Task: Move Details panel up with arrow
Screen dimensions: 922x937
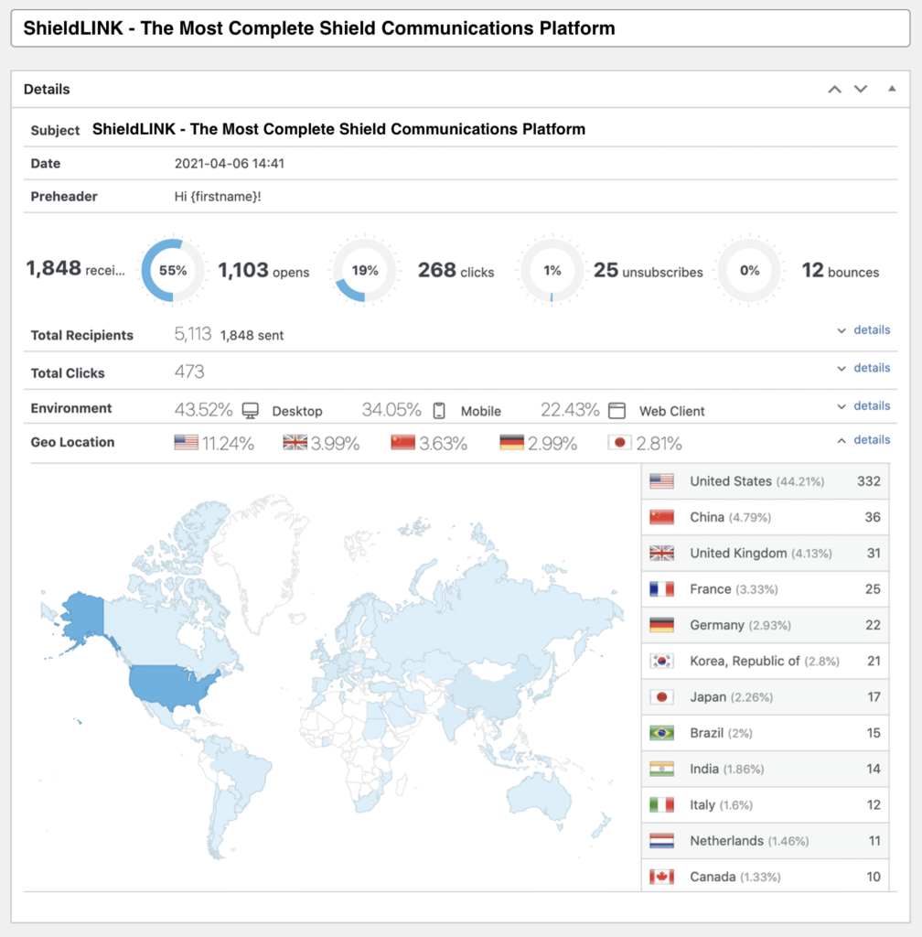Action: click(835, 89)
